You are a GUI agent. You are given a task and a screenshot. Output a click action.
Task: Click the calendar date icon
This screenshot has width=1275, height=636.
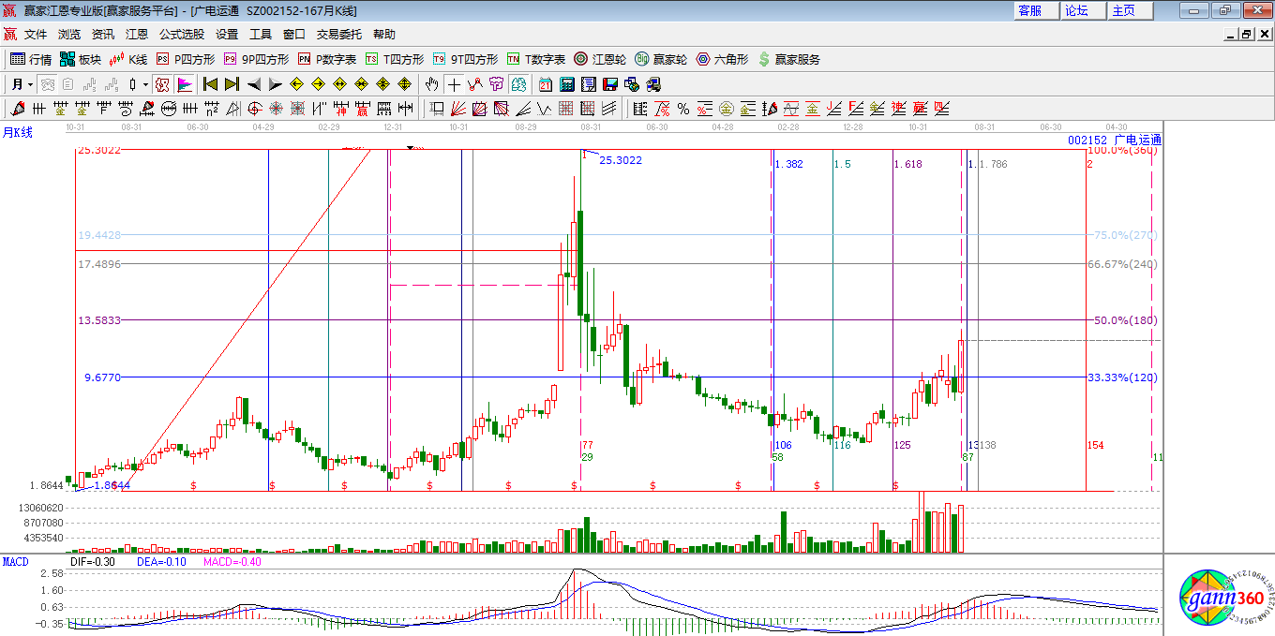coord(546,84)
